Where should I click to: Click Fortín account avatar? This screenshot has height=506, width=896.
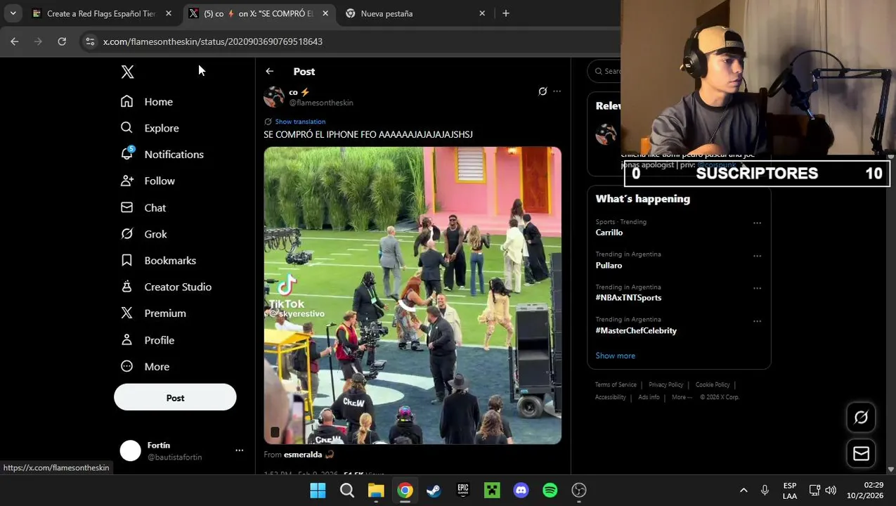[130, 450]
